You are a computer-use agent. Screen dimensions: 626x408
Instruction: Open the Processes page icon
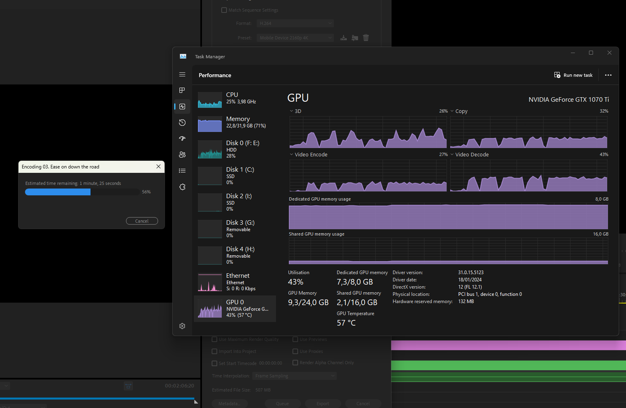click(x=182, y=90)
